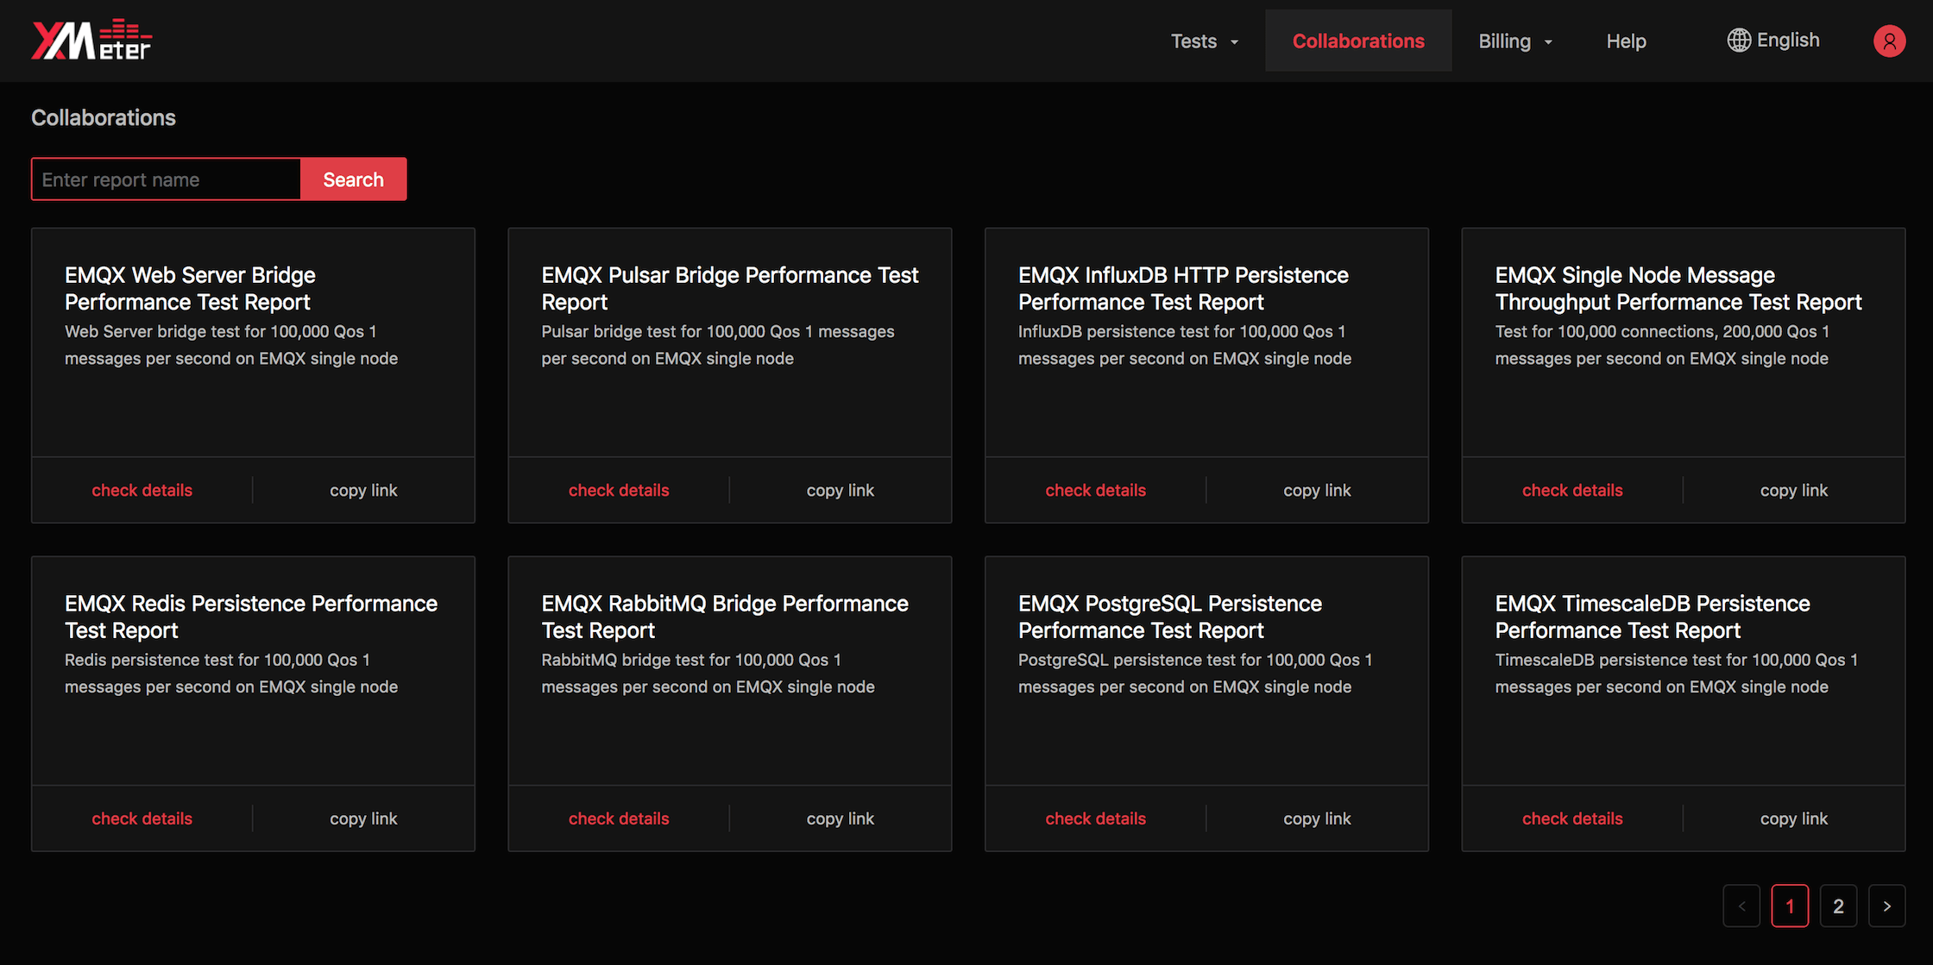Open the user account avatar icon
This screenshot has width=1933, height=965.
click(1889, 41)
